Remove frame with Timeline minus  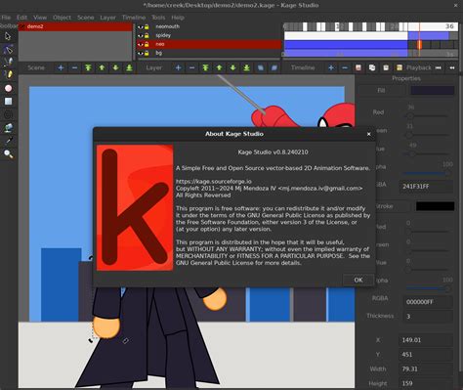345,67
